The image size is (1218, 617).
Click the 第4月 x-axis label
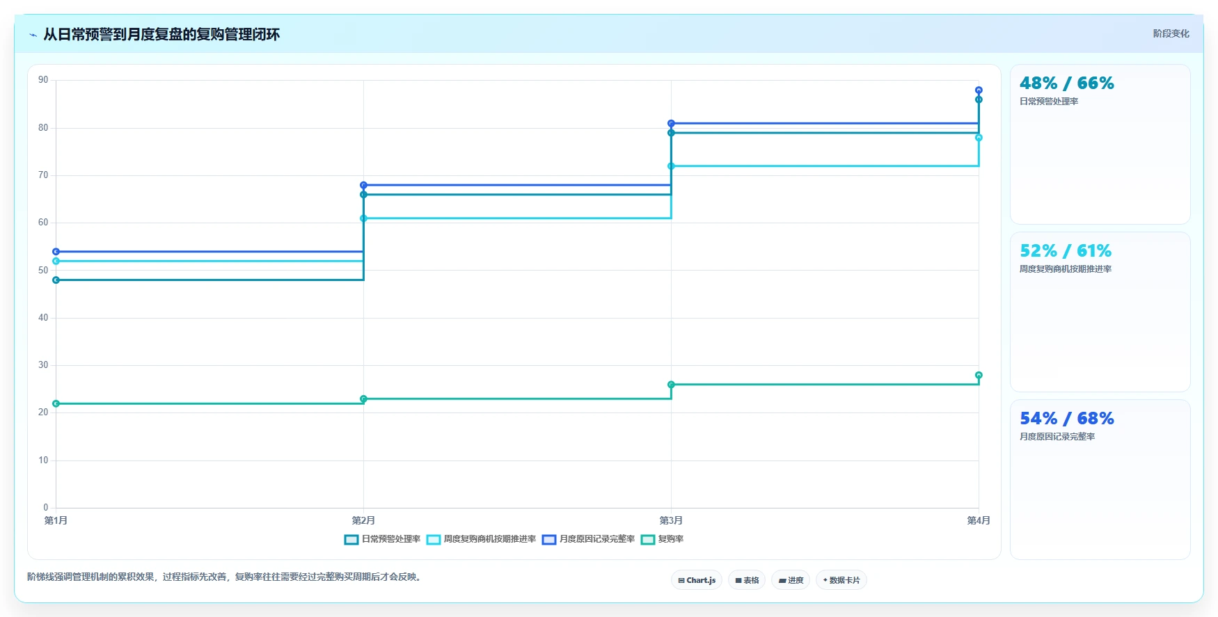[x=979, y=520]
